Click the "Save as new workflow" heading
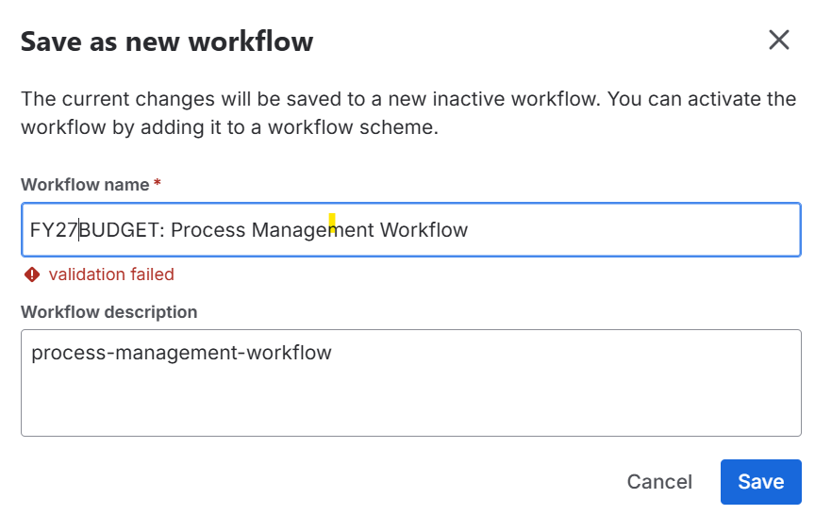The image size is (815, 515). tap(167, 42)
